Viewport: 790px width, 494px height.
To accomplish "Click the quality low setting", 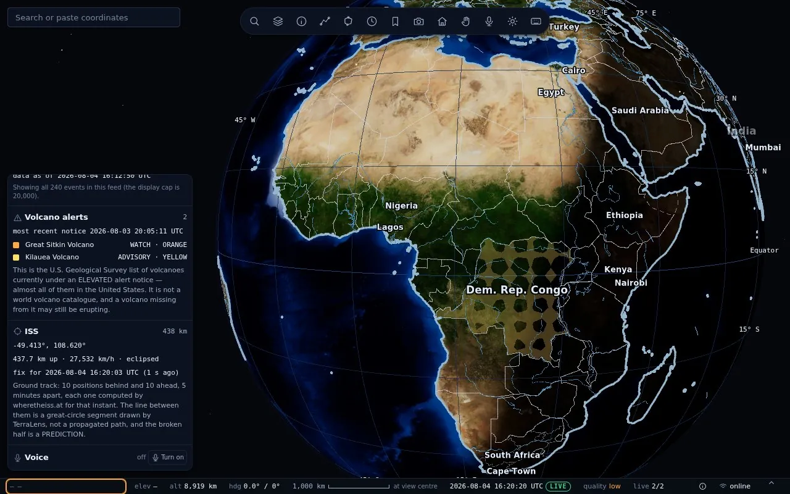I will click(602, 486).
